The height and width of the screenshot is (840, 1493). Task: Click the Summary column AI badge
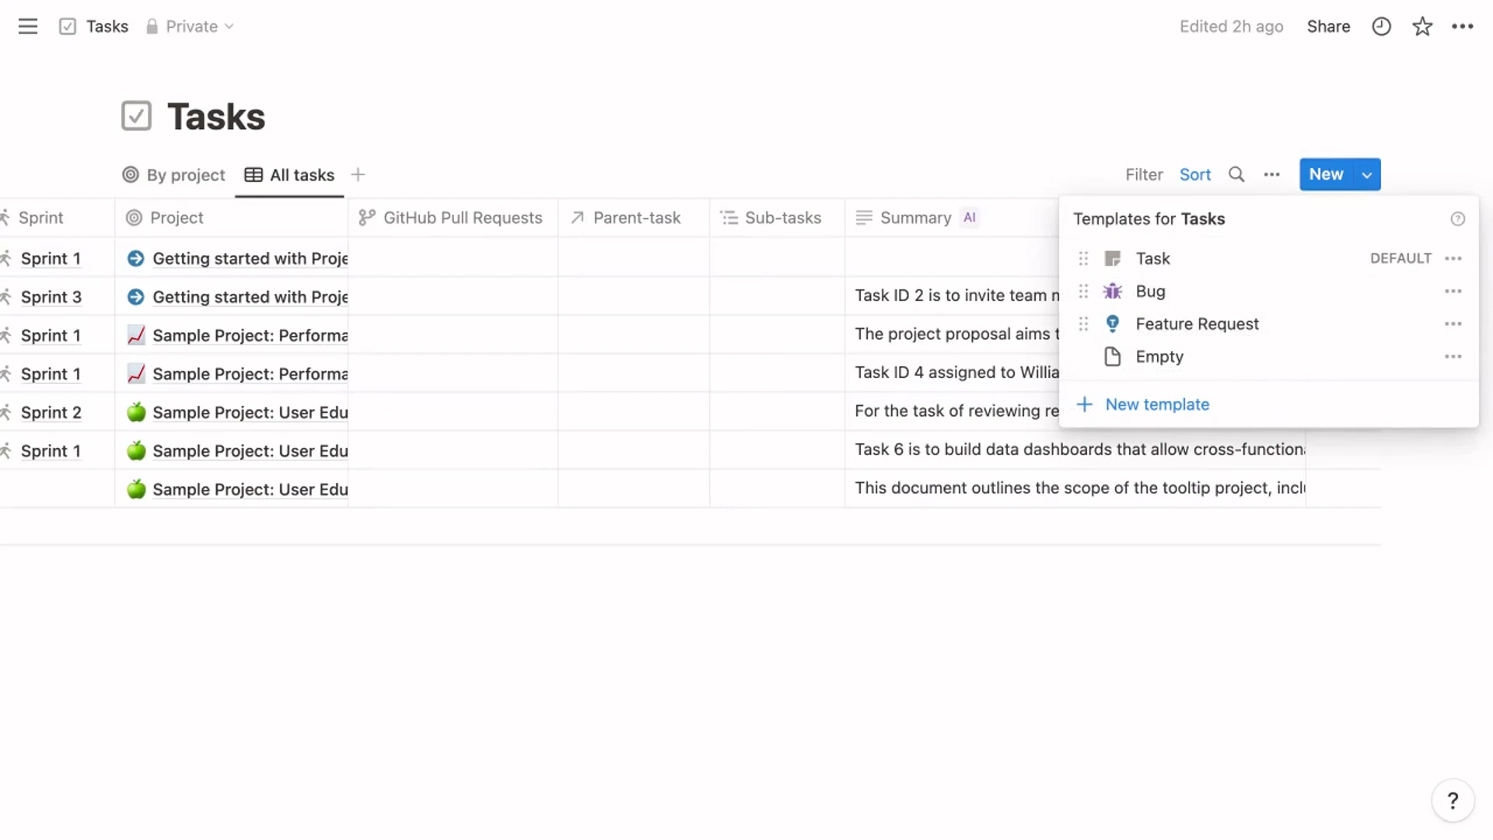click(x=970, y=218)
